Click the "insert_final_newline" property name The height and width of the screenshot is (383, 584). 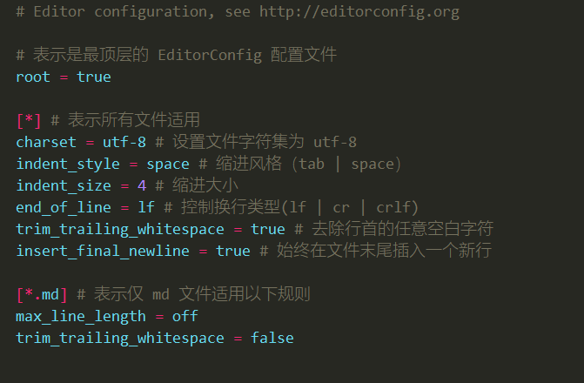(x=103, y=251)
